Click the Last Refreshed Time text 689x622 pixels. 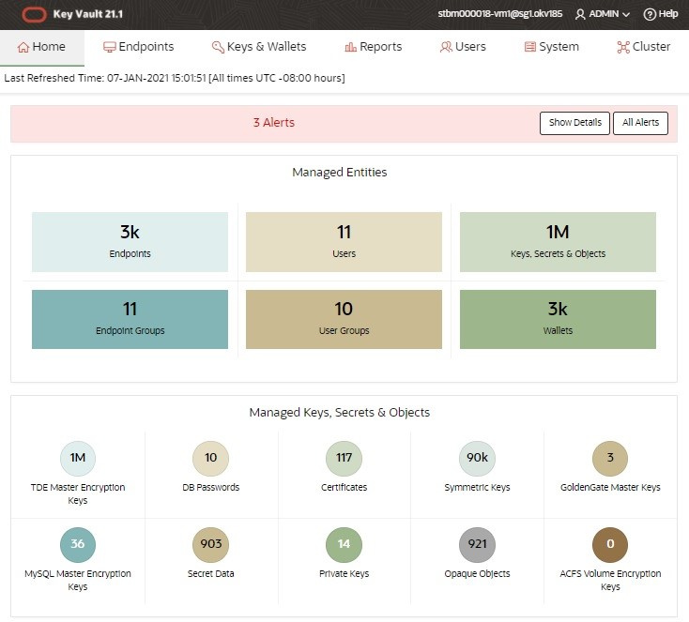[175, 78]
